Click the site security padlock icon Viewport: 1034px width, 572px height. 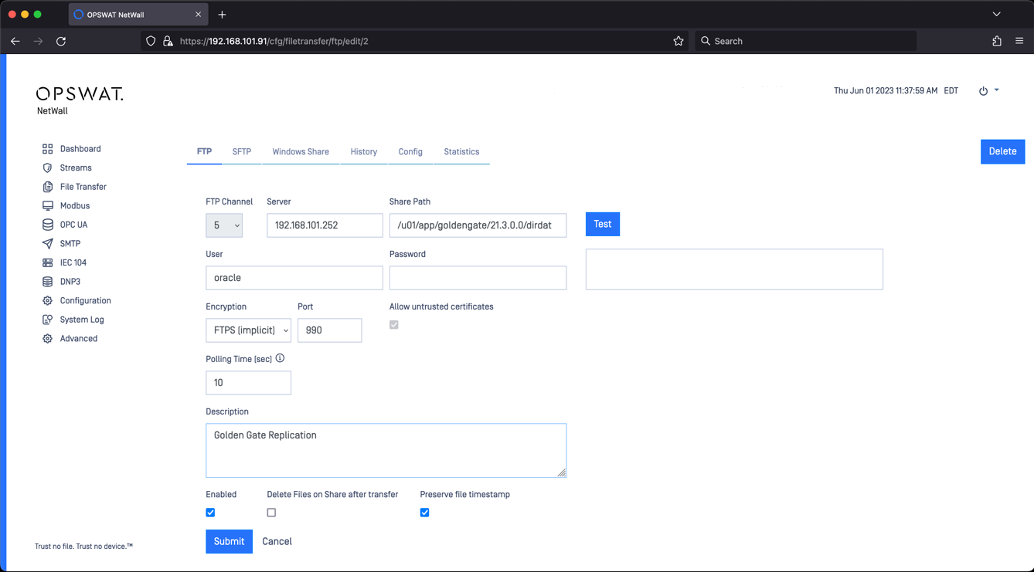click(168, 41)
